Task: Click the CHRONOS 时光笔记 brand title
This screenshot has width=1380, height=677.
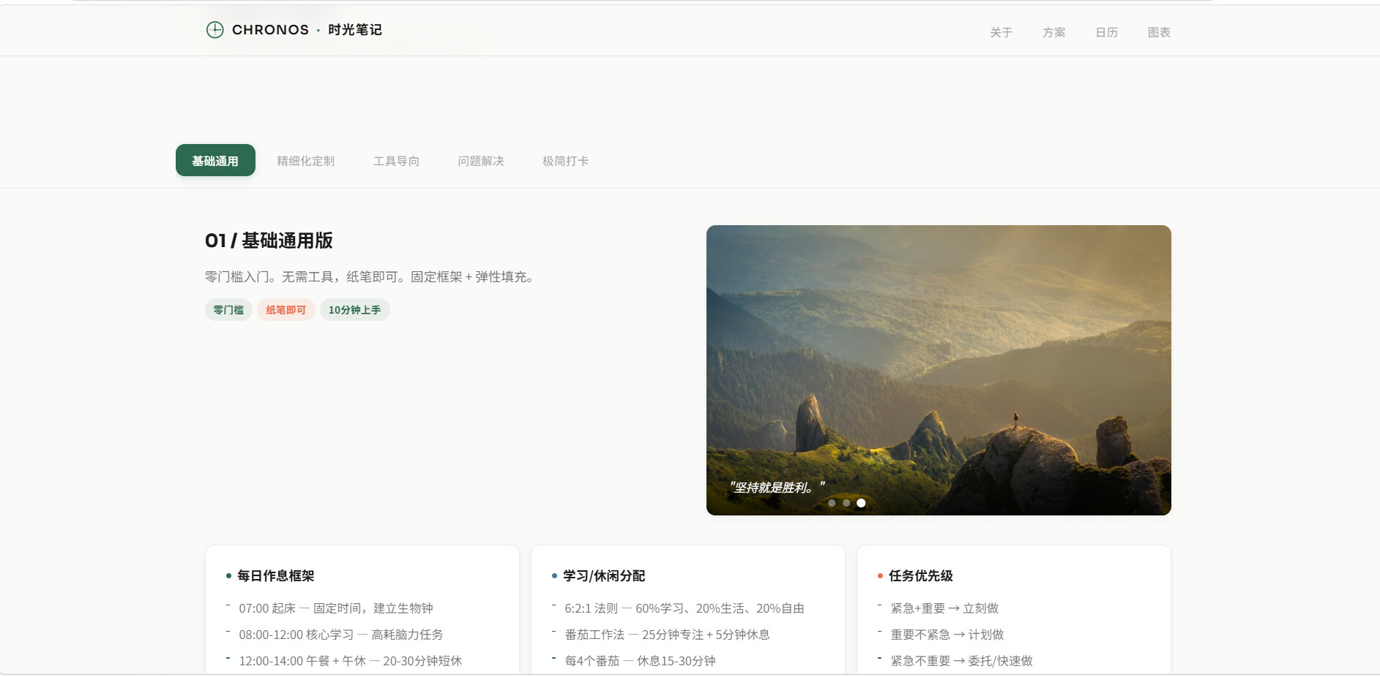Action: pos(307,30)
